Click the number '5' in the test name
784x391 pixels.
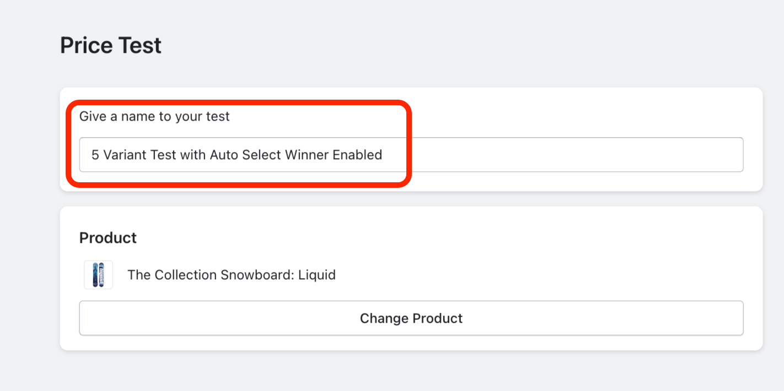click(x=95, y=155)
